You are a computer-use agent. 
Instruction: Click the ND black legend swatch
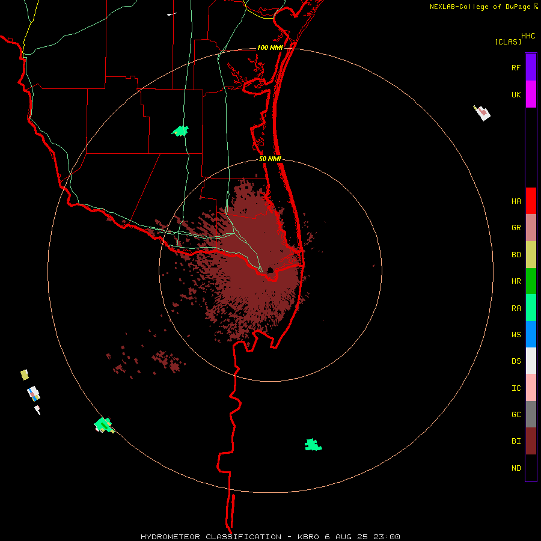[x=531, y=468]
